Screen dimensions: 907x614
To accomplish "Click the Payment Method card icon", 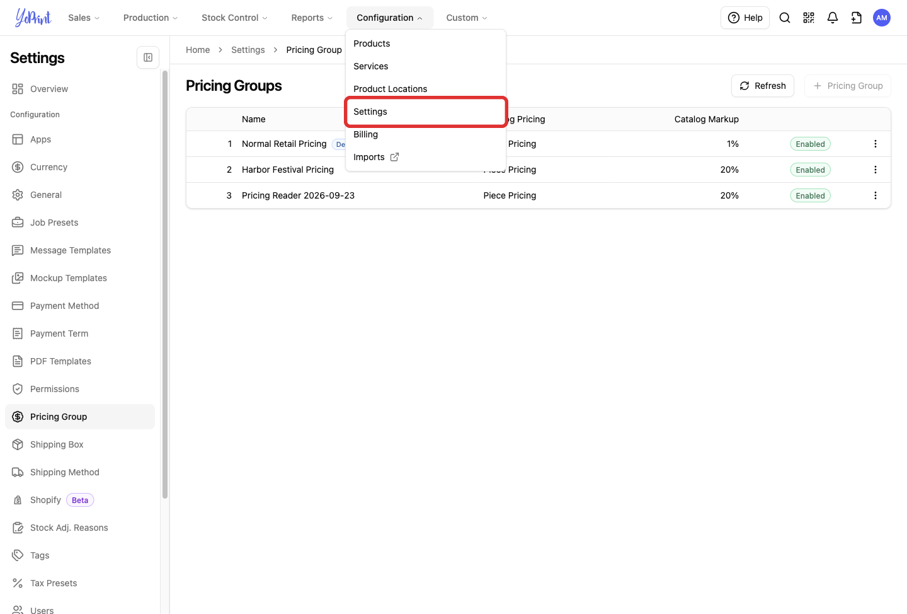I will click(18, 306).
